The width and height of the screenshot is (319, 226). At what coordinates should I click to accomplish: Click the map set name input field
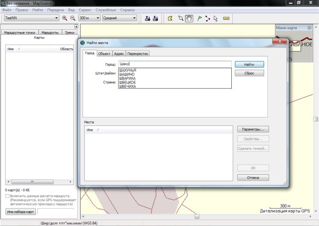[x=56, y=212]
